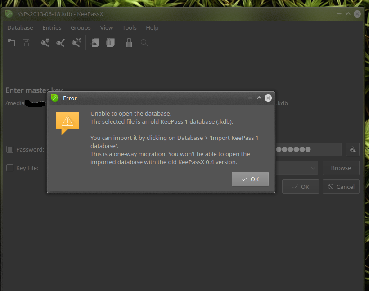This screenshot has width=369, height=291.
Task: Open the Entries menu
Action: 52,27
